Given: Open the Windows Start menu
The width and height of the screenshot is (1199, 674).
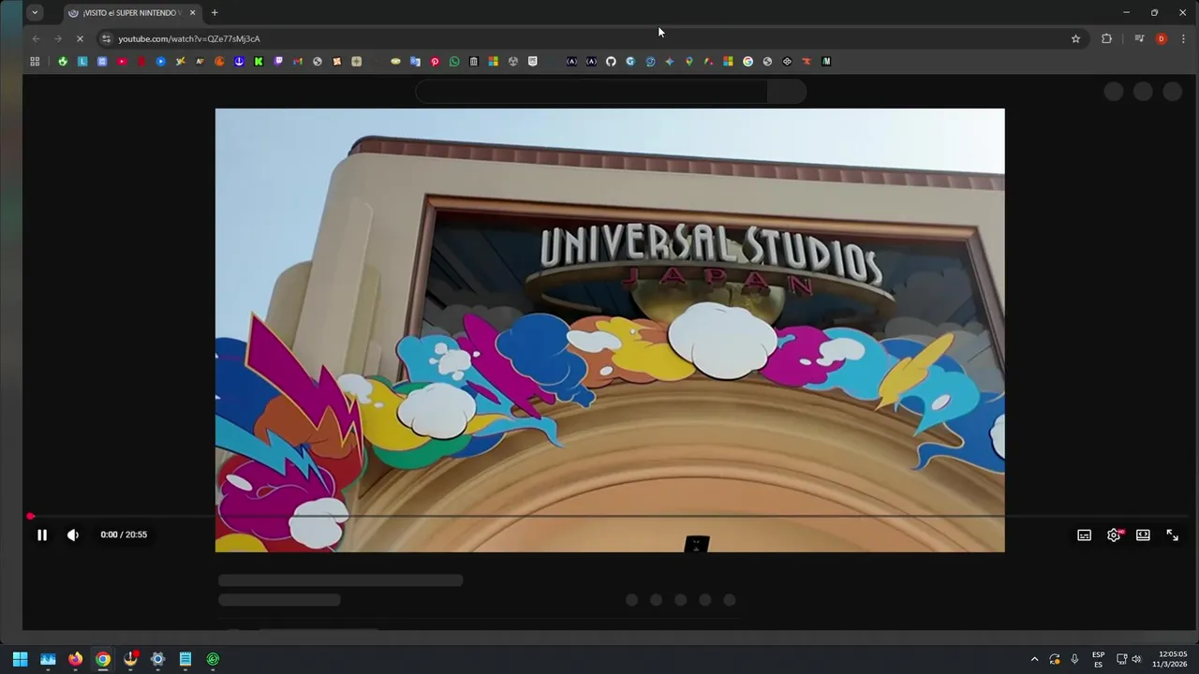Looking at the screenshot, I should click(x=20, y=658).
